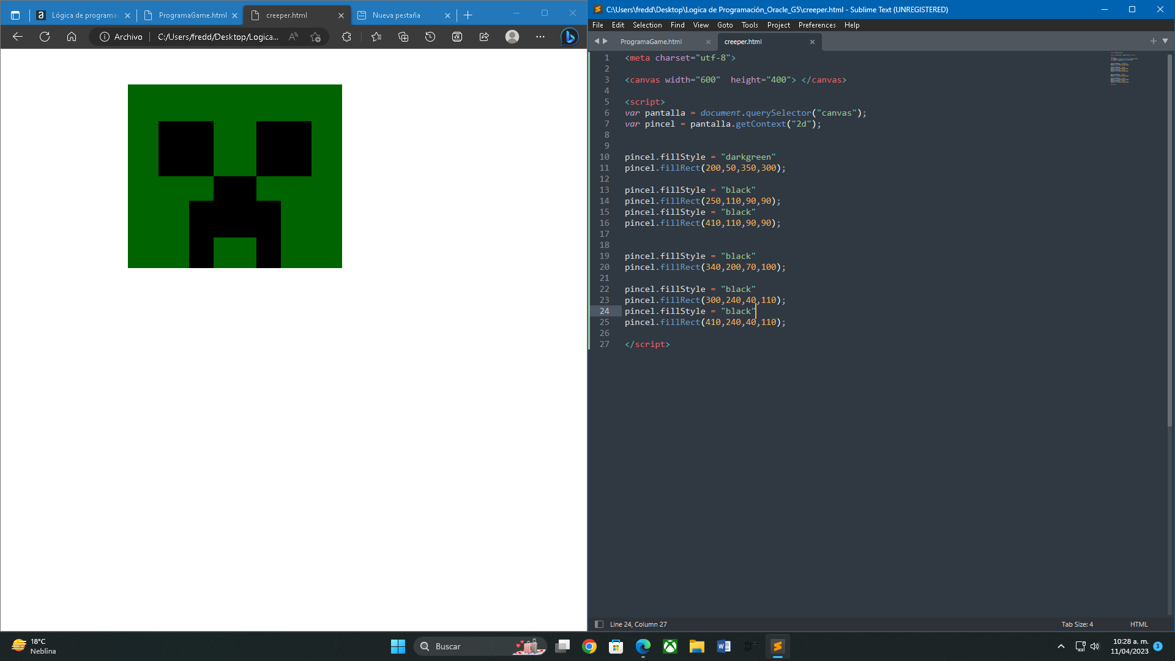Open Sublime Text Goto menu
Screen dimensions: 1175x661
click(x=725, y=25)
